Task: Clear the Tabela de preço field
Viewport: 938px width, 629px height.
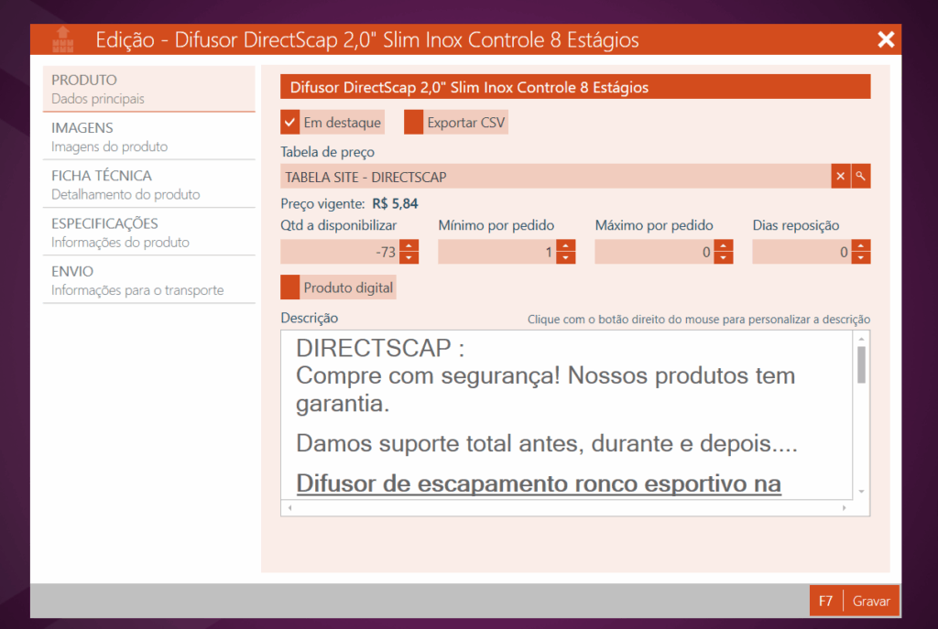Action: point(840,177)
